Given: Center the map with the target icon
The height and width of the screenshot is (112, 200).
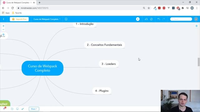Looking at the screenshot, I should 3,35.
